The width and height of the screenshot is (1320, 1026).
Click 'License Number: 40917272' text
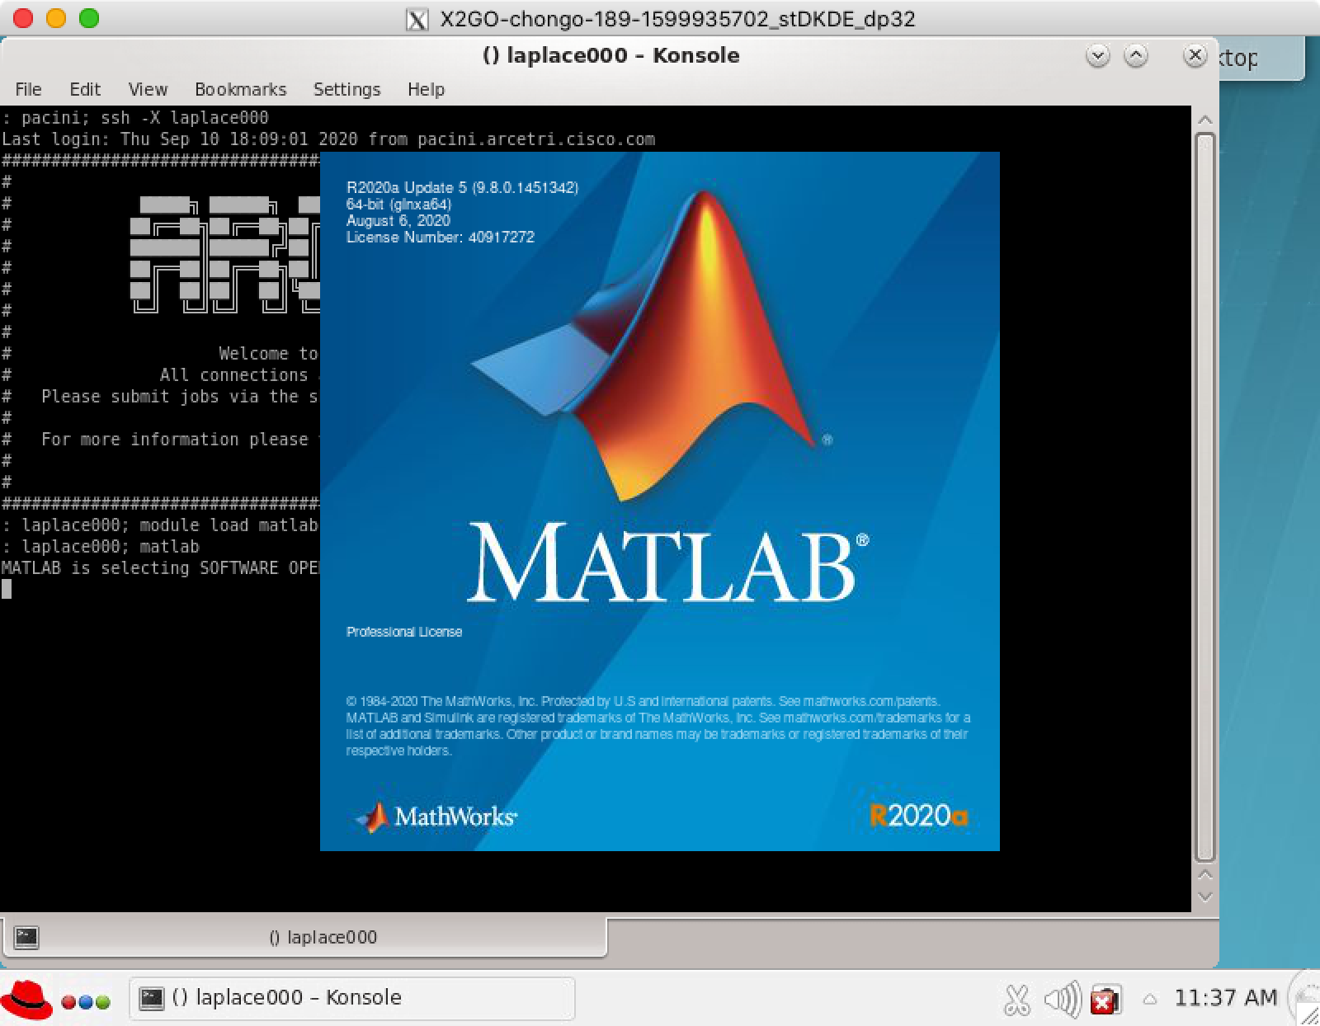[441, 237]
